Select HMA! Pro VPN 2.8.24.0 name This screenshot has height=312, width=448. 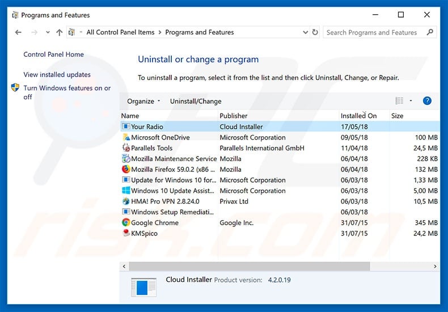165,201
